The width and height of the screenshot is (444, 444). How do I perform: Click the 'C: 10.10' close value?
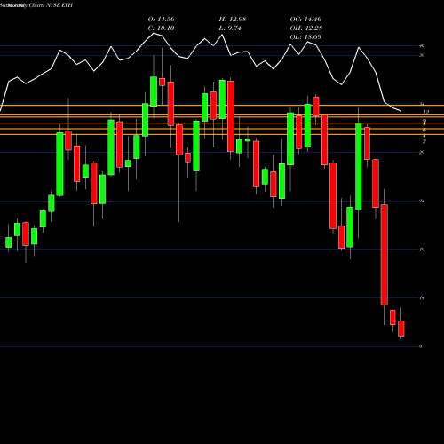[161, 28]
